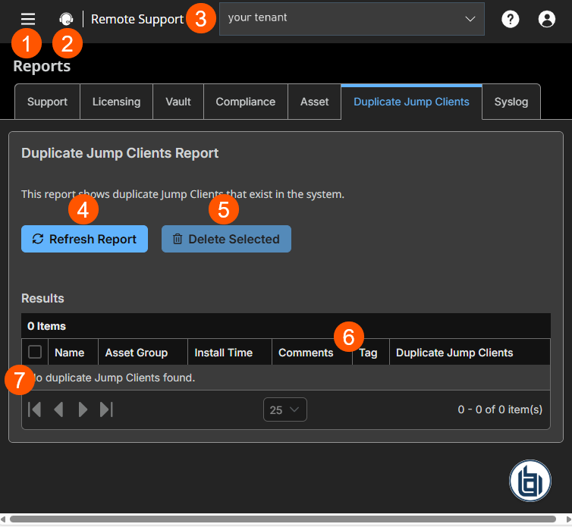
Task: Open the 25 items-per-page dropdown
Action: click(x=285, y=409)
